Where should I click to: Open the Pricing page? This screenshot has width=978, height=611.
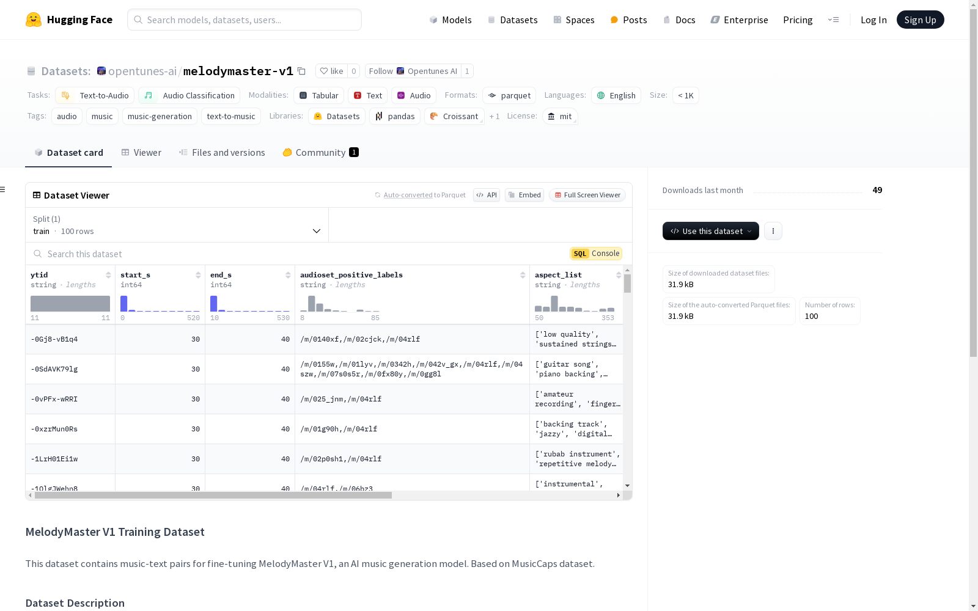pos(798,20)
